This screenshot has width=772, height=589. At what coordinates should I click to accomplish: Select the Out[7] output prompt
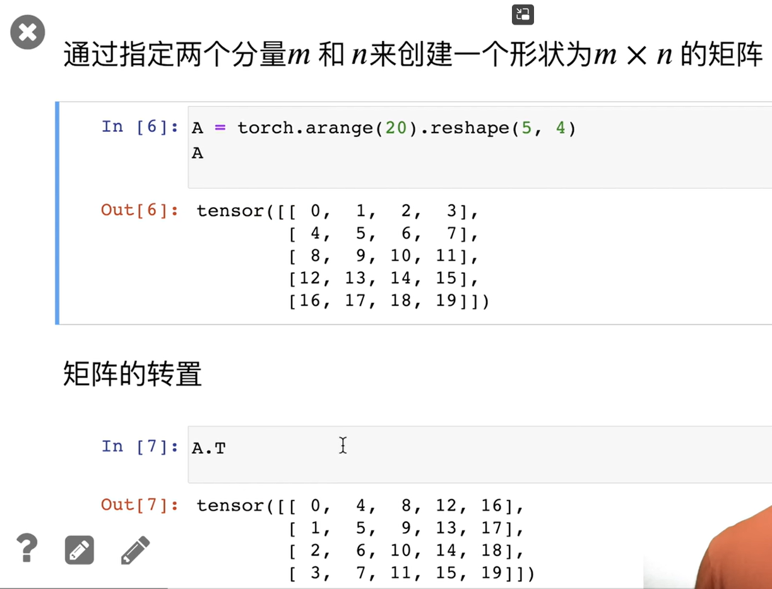(x=140, y=505)
